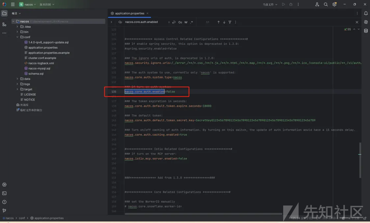Open the Services tool window icon
Screen dimensions: 370x223
(x=4, y=185)
